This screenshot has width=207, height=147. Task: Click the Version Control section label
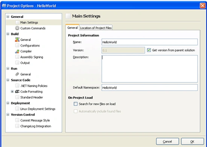23,115
